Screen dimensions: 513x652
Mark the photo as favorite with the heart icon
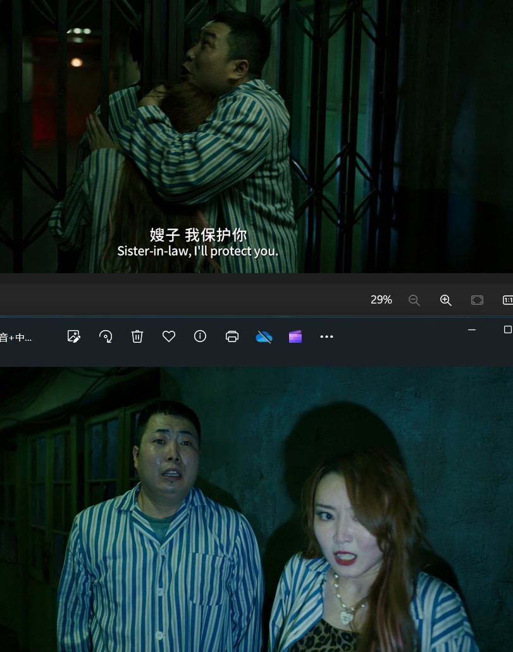168,336
